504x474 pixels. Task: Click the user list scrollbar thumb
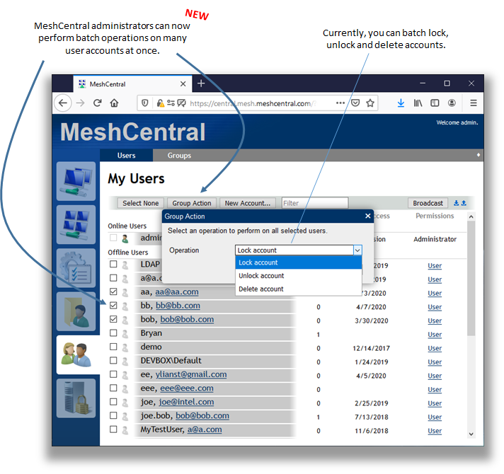(x=471, y=278)
